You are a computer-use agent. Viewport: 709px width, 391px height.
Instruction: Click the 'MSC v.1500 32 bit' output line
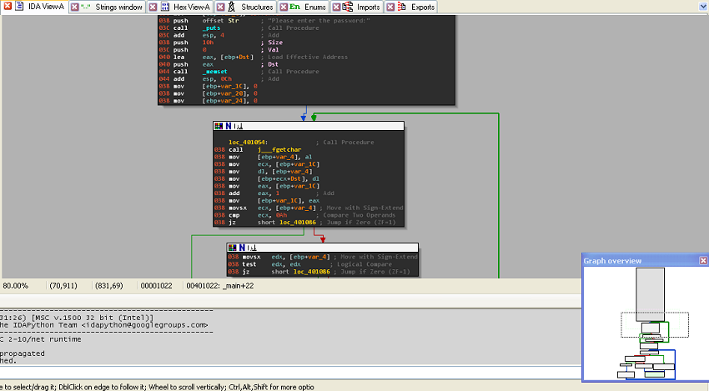77,318
